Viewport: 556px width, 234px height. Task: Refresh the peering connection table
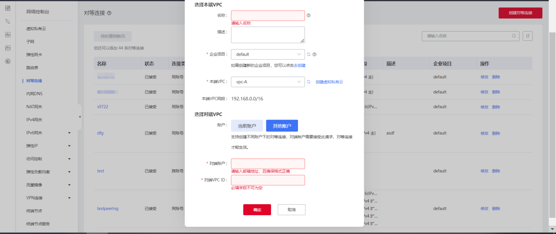pos(528,36)
